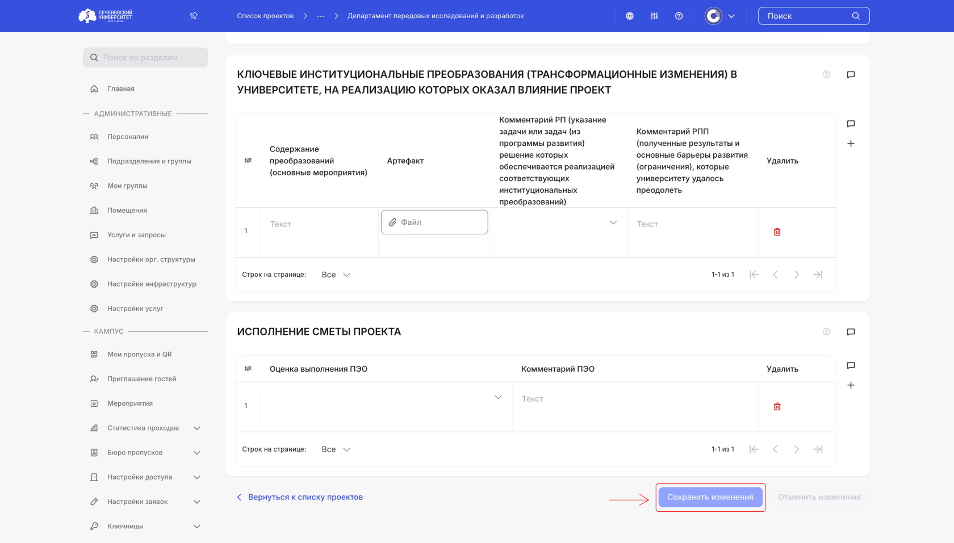Expand the Комментарий РП dropdown in row 1
Screen dimensions: 954x543
[613, 222]
